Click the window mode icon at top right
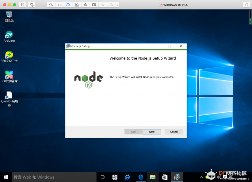252x182 pixels. point(246,5)
